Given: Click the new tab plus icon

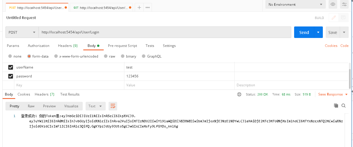Looking at the screenshot, I should point(139,7).
